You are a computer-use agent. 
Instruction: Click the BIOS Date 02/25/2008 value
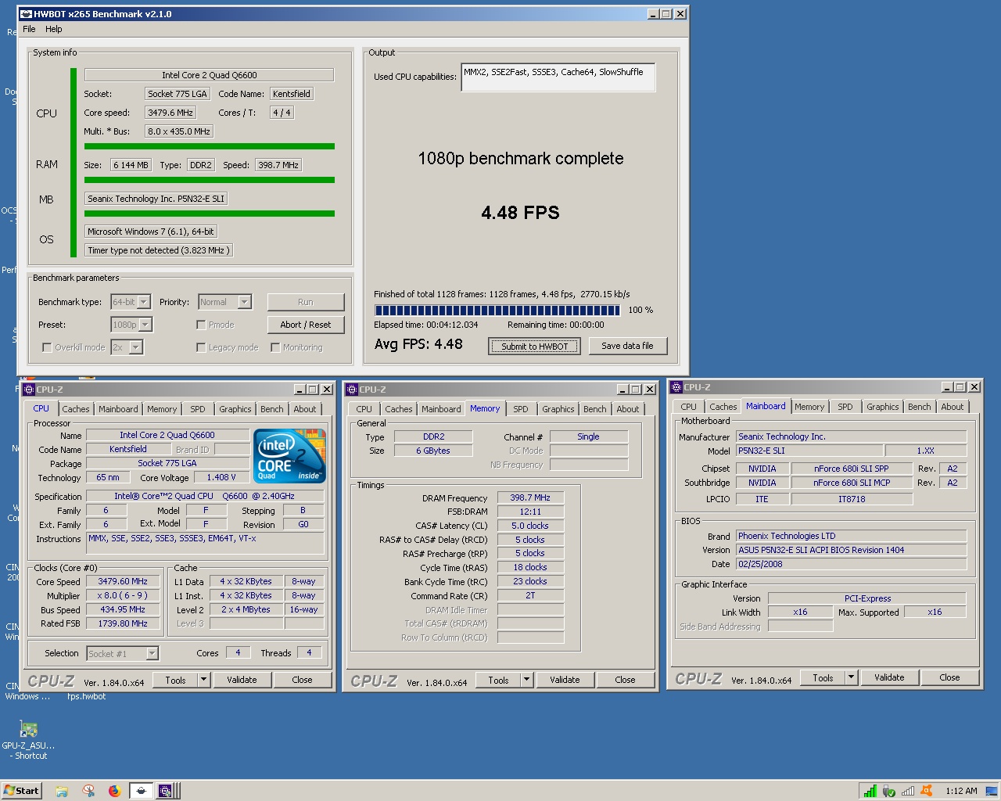click(851, 564)
